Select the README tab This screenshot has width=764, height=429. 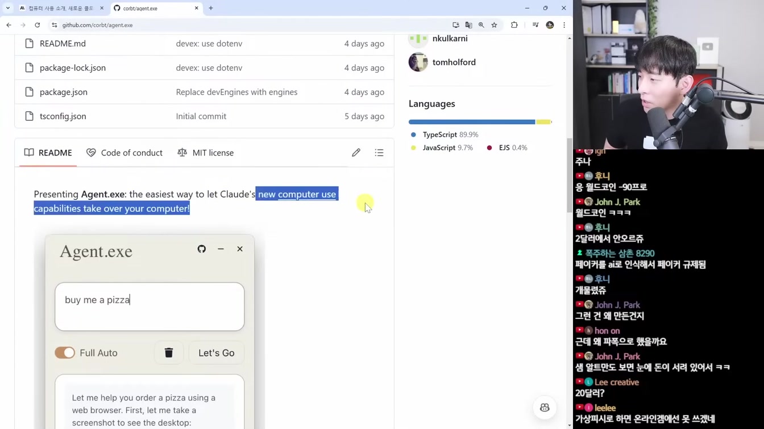tap(48, 153)
